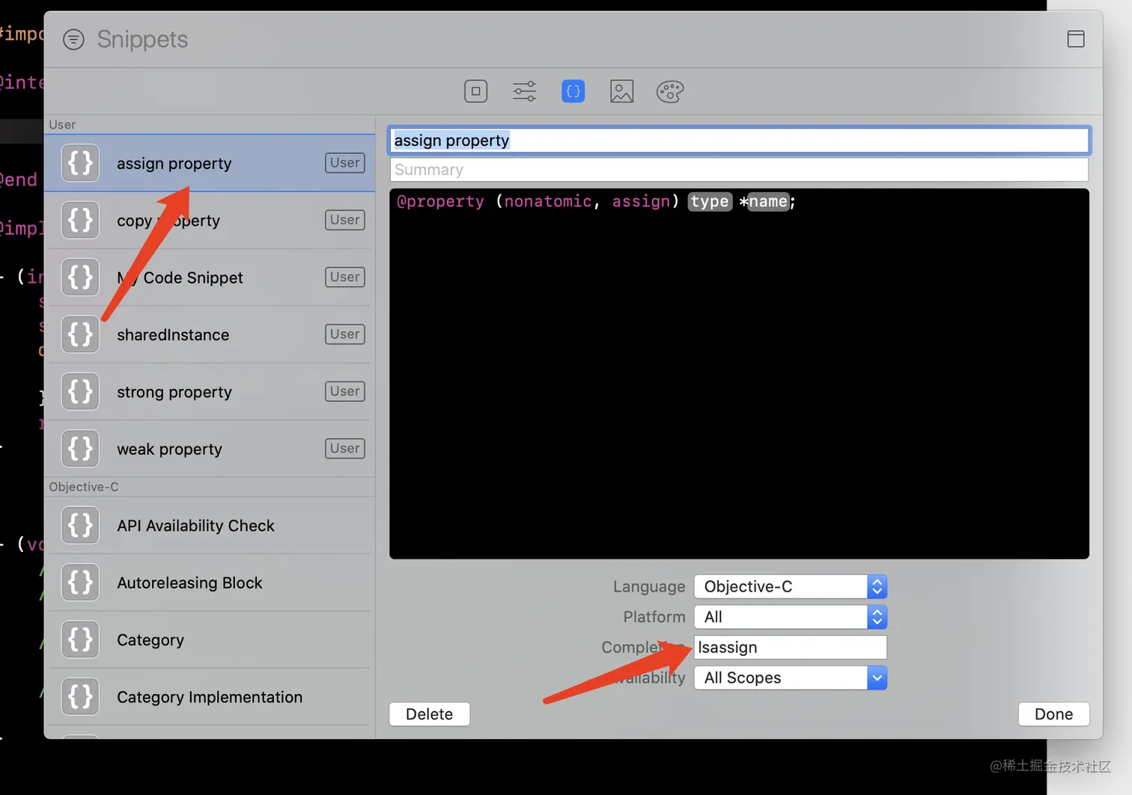Viewport: 1132px width, 795px height.
Task: Switch to the Snippets library tab
Action: (573, 91)
